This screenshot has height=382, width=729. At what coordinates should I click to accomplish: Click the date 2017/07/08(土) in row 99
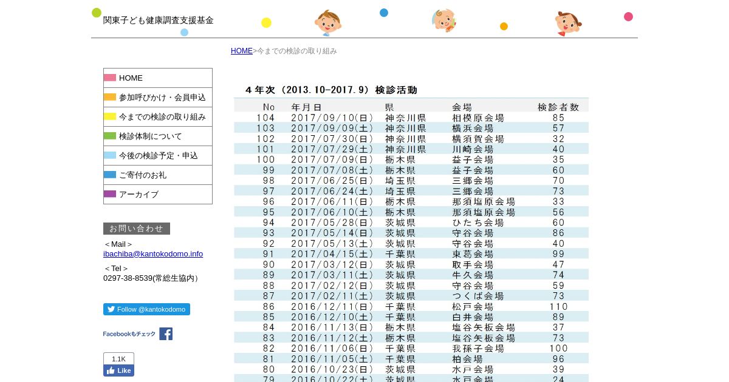click(332, 170)
